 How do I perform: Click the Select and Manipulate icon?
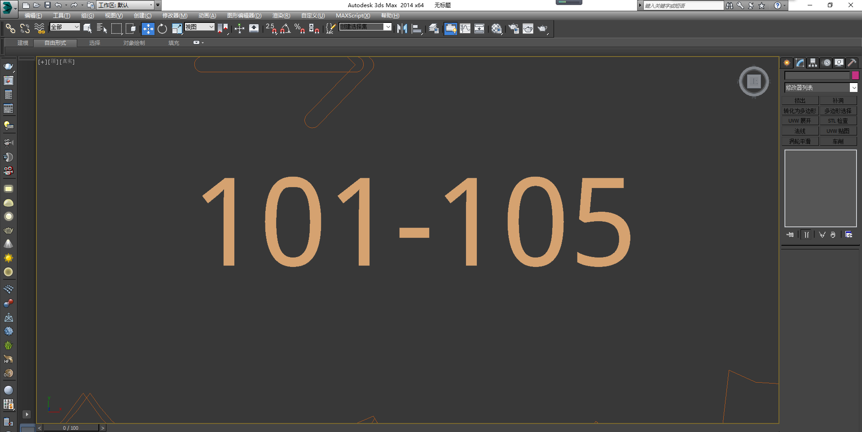click(239, 29)
